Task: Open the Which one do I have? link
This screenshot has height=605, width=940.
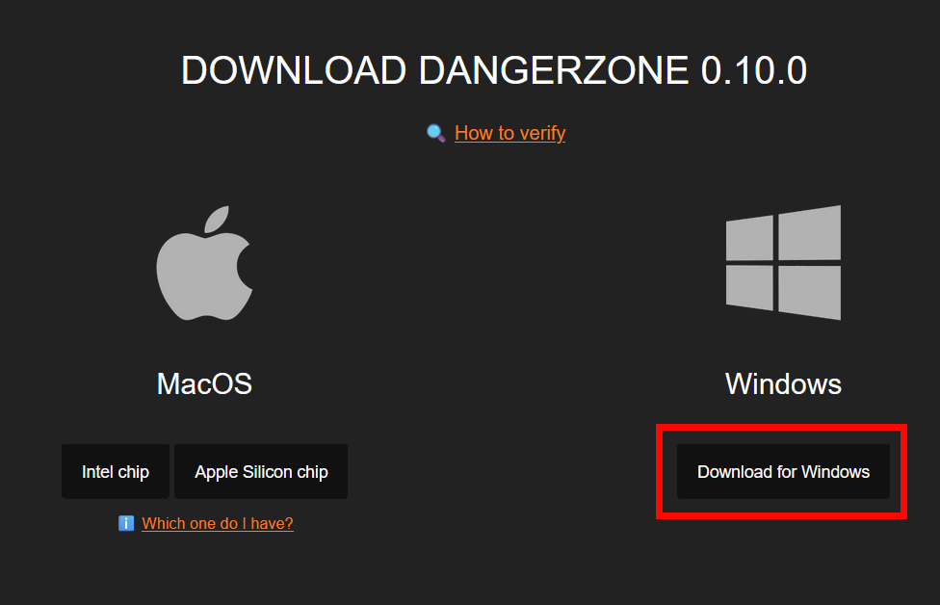Action: point(218,523)
